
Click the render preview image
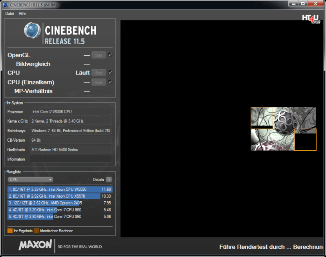283,129
